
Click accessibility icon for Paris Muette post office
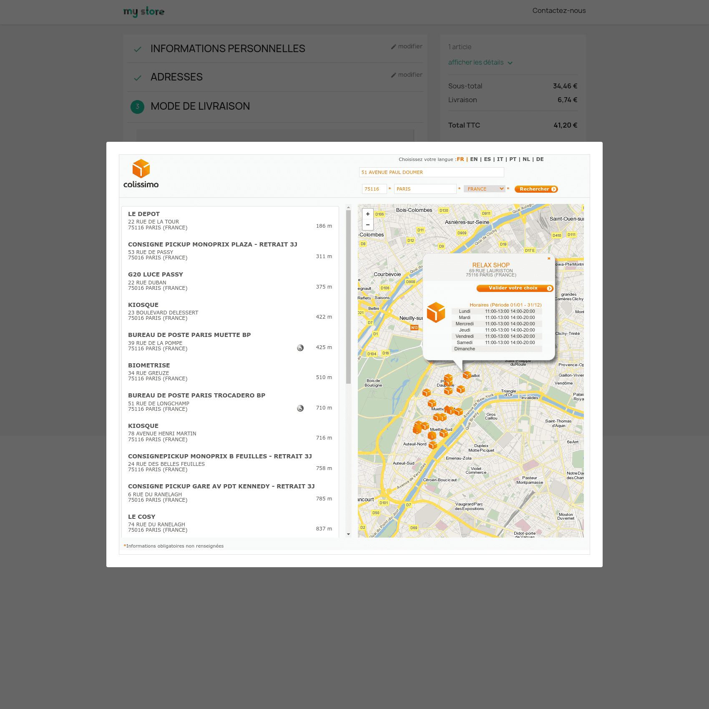pyautogui.click(x=300, y=348)
